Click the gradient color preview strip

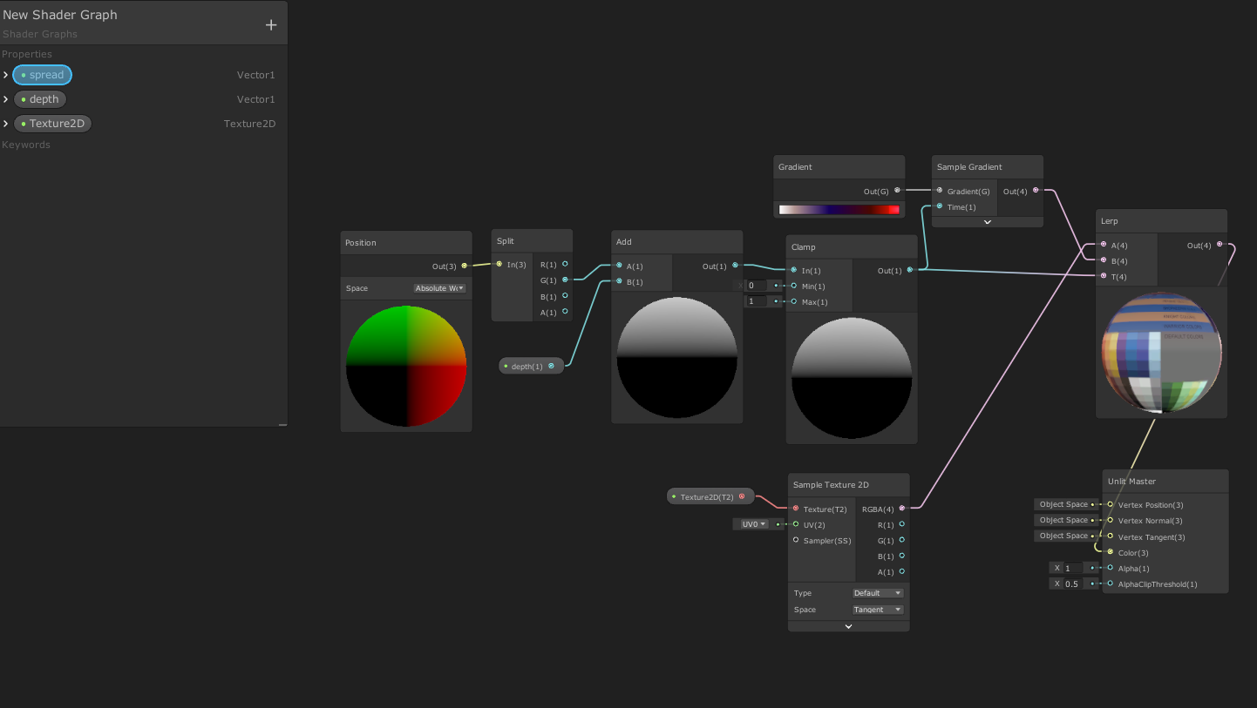pos(839,209)
